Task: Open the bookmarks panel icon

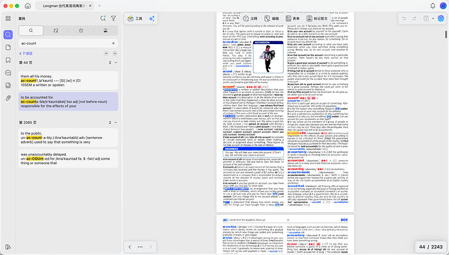Action: click(x=8, y=60)
